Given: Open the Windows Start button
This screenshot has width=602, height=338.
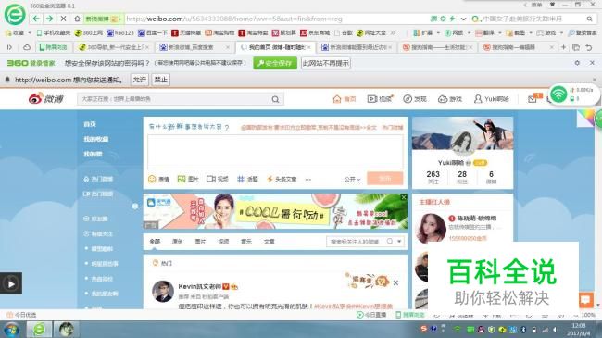Looking at the screenshot, I should tap(11, 330).
